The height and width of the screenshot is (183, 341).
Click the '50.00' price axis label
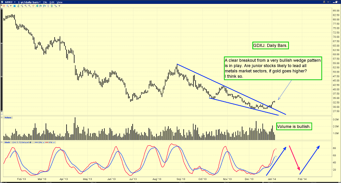[x=336, y=72]
